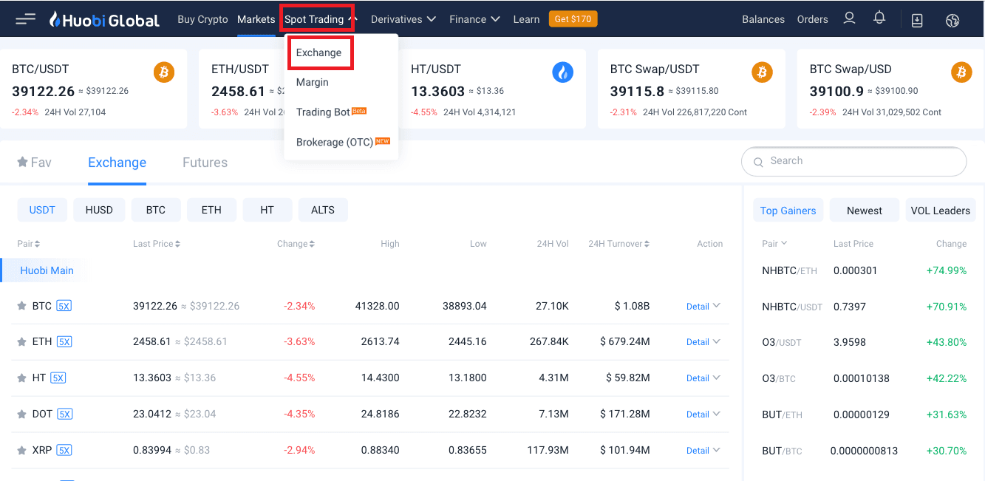
Task: Switch to the Futures tab
Action: point(205,163)
